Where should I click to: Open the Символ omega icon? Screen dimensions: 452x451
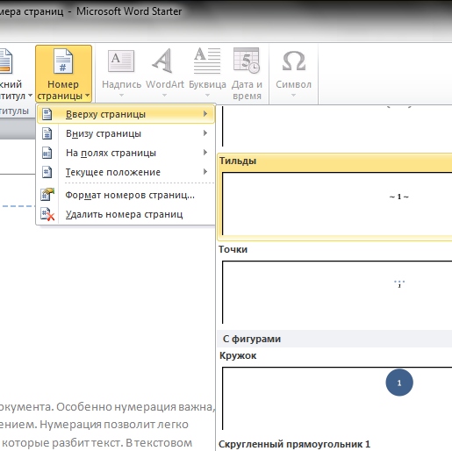click(x=294, y=61)
